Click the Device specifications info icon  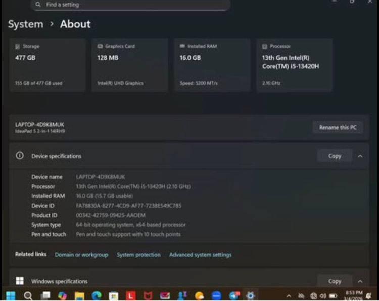tap(20, 156)
